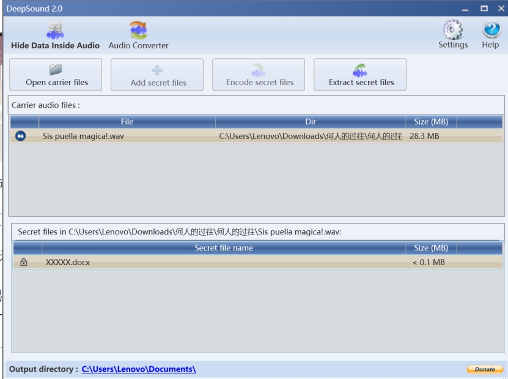Click the 28.3 MB size cell
Image resolution: width=508 pixels, height=379 pixels.
pos(424,136)
